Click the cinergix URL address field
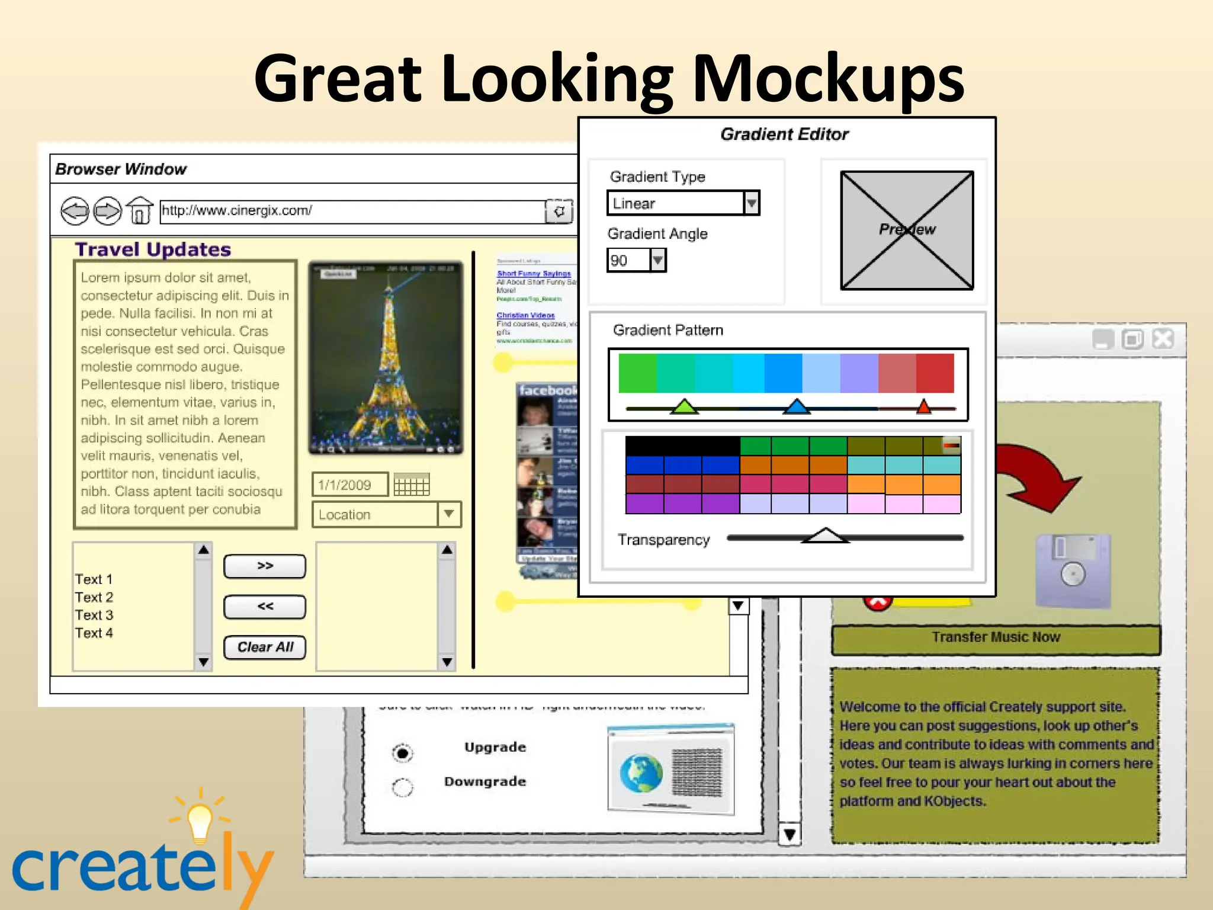1213x910 pixels. [352, 212]
